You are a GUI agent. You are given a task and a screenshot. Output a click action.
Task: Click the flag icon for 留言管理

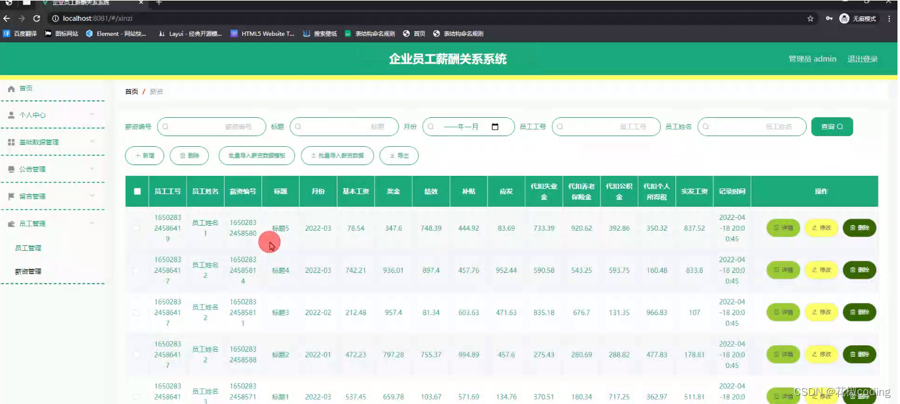click(x=11, y=197)
